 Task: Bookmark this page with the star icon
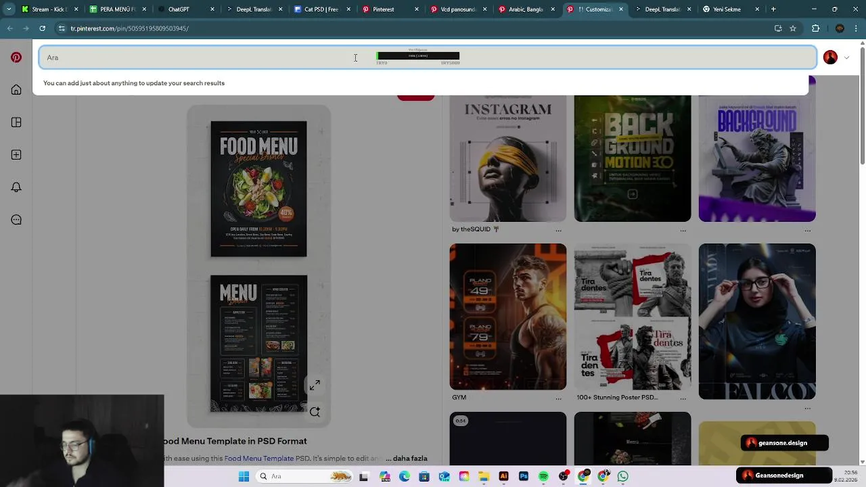click(x=793, y=28)
